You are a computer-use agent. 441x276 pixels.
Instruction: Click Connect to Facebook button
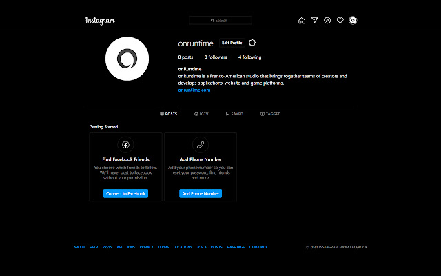(x=125, y=194)
